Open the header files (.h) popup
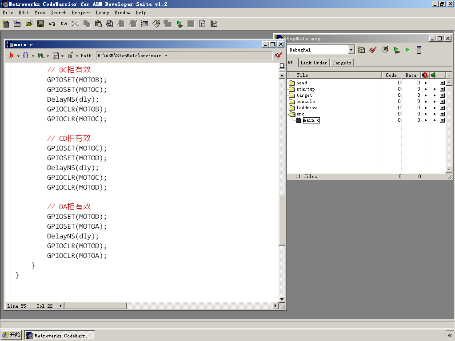The height and width of the screenshot is (341, 455). [x=14, y=56]
